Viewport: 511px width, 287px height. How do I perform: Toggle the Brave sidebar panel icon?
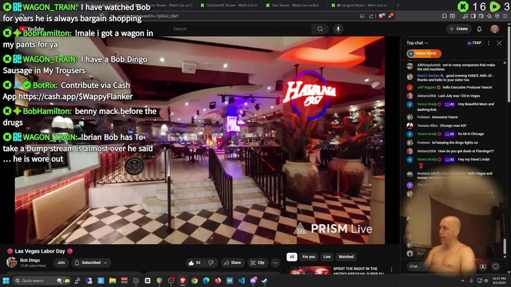pyautogui.click(x=473, y=16)
